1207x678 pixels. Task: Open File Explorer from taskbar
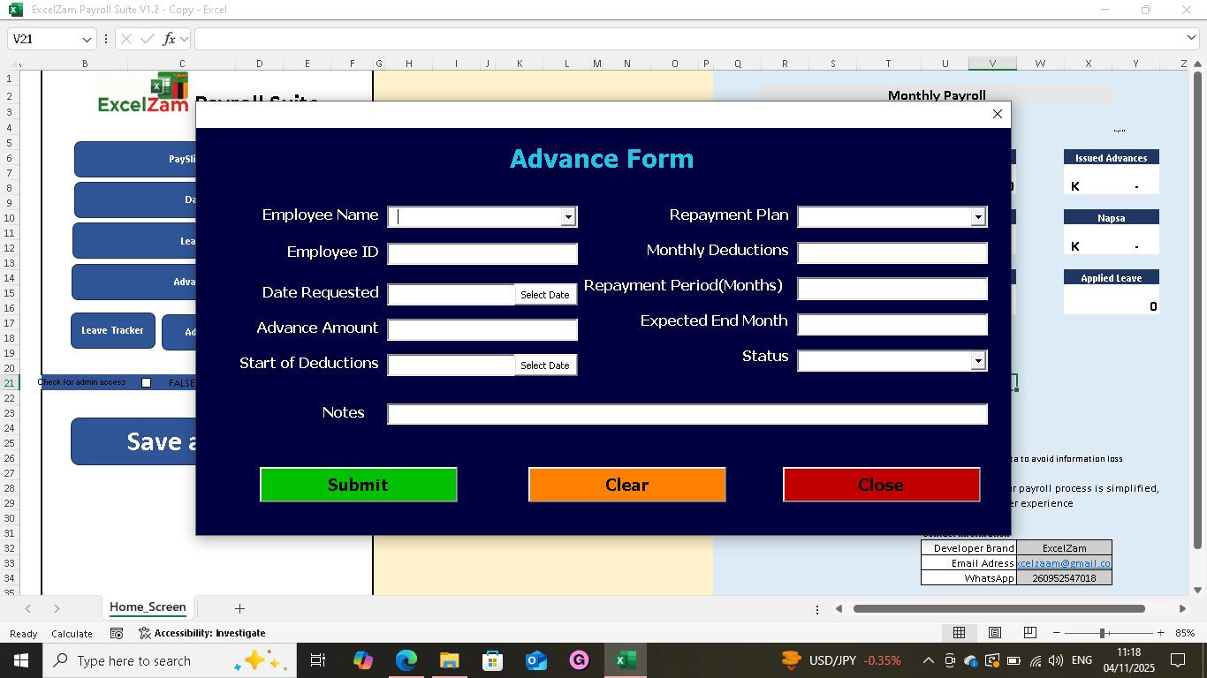pyautogui.click(x=449, y=660)
